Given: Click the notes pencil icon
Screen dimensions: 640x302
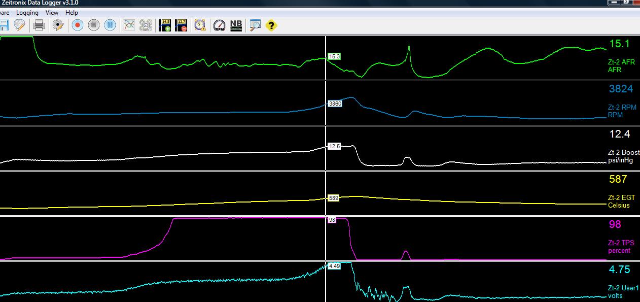Looking at the screenshot, I should pyautogui.click(x=19, y=24).
